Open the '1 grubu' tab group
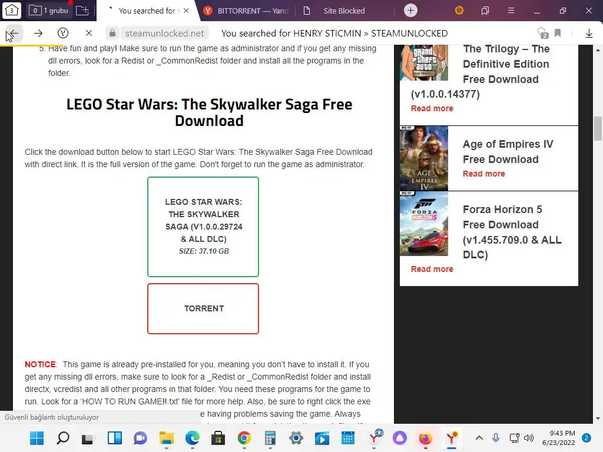 pyautogui.click(x=49, y=11)
